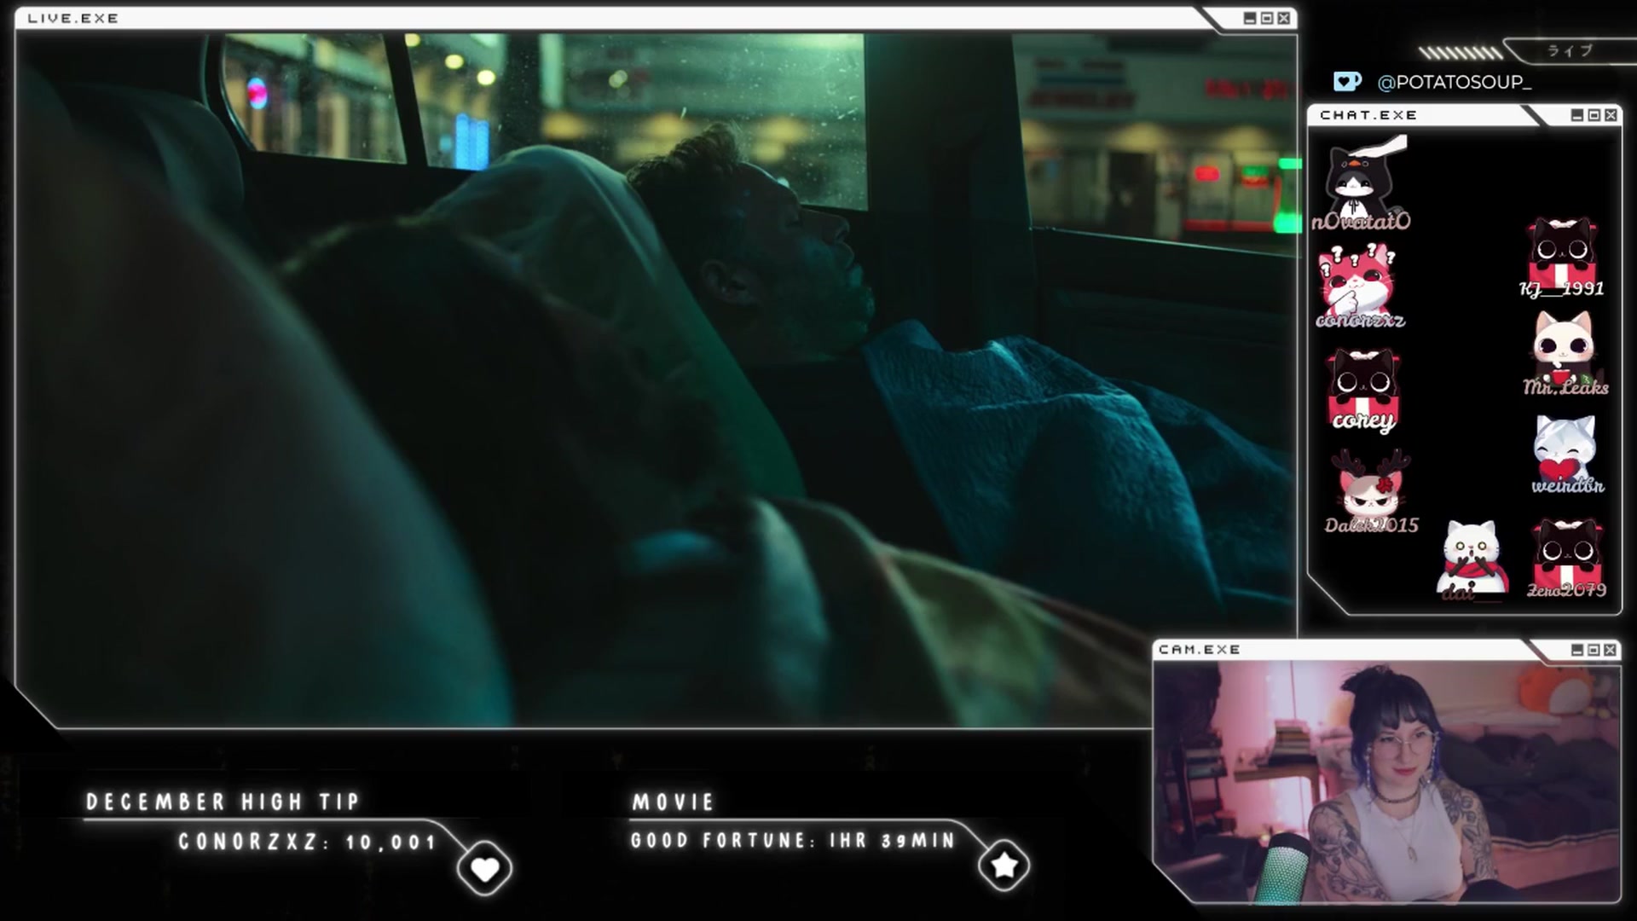Maximize the LIVE.EXE window
Screen dimensions: 1637x921
[x=1267, y=18]
